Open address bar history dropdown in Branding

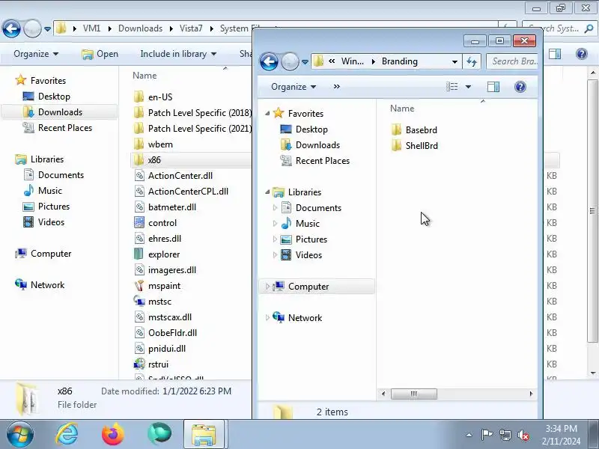pos(454,61)
